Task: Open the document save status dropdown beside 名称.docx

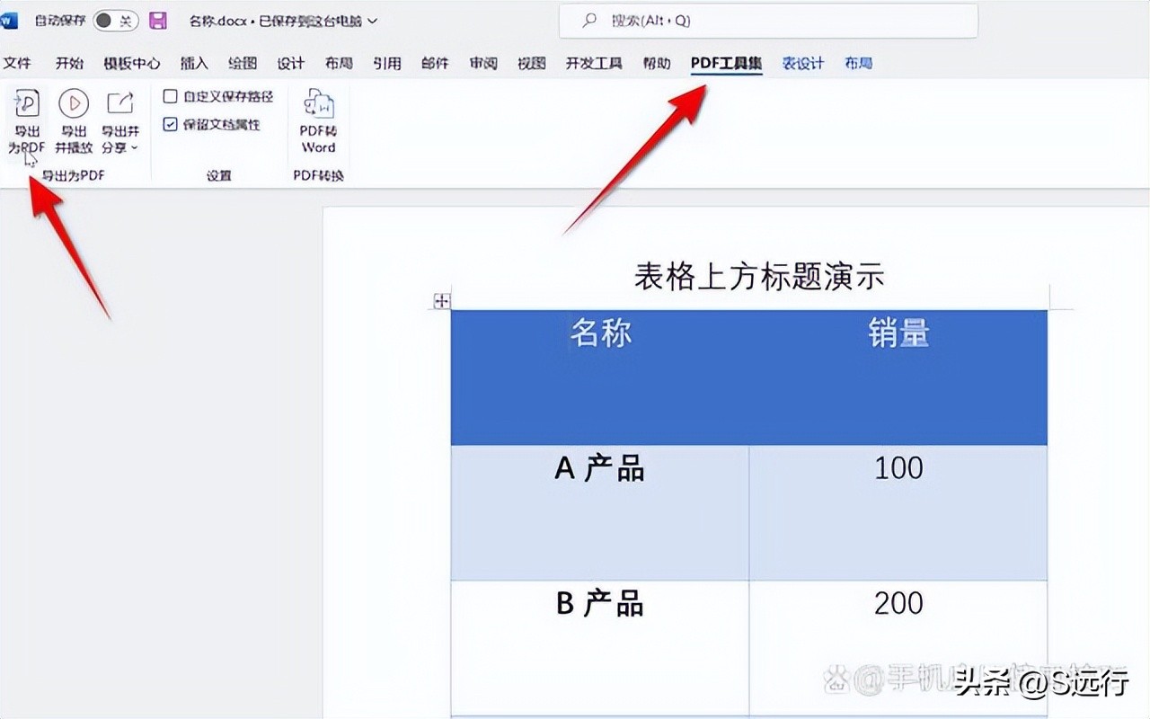Action: tap(375, 20)
